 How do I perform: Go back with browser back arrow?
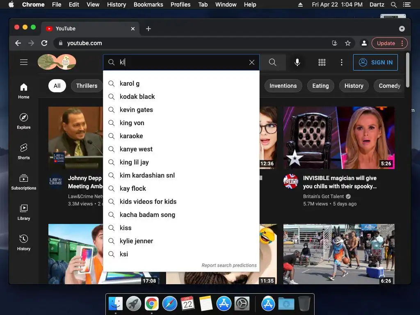click(18, 43)
